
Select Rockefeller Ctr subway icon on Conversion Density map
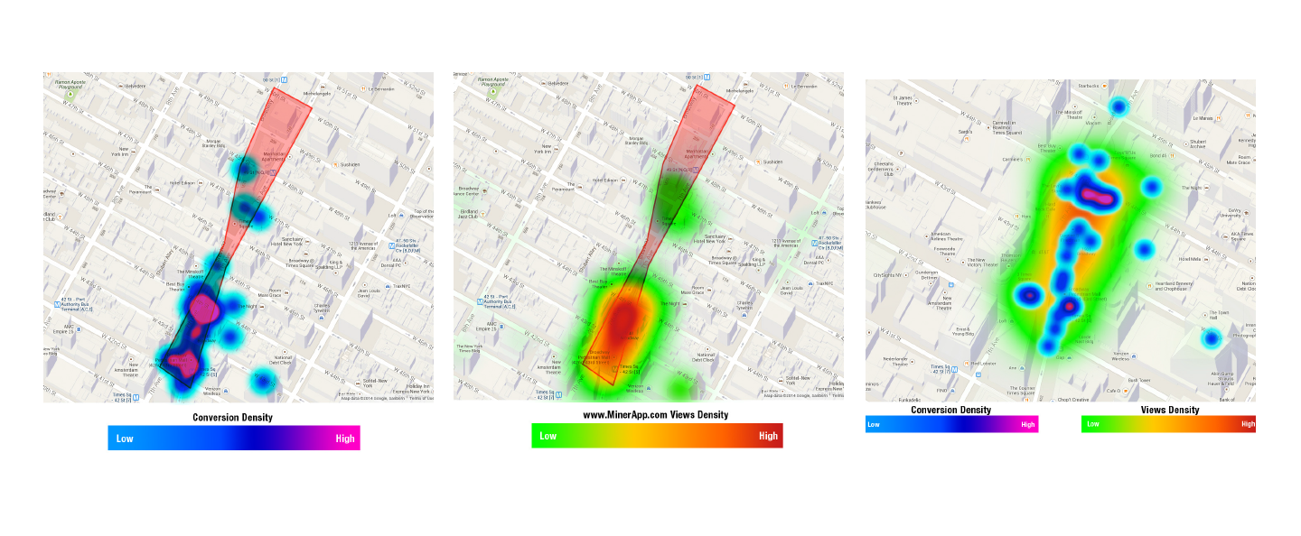click(x=390, y=245)
